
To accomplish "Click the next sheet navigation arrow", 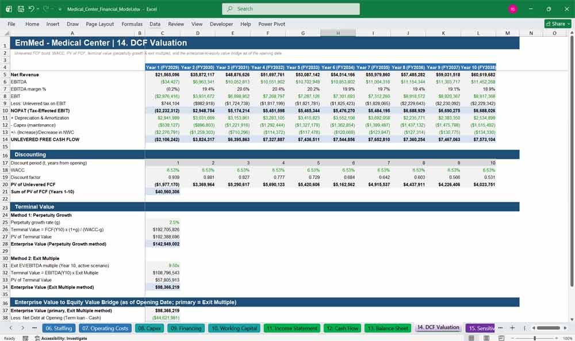I will (23, 328).
